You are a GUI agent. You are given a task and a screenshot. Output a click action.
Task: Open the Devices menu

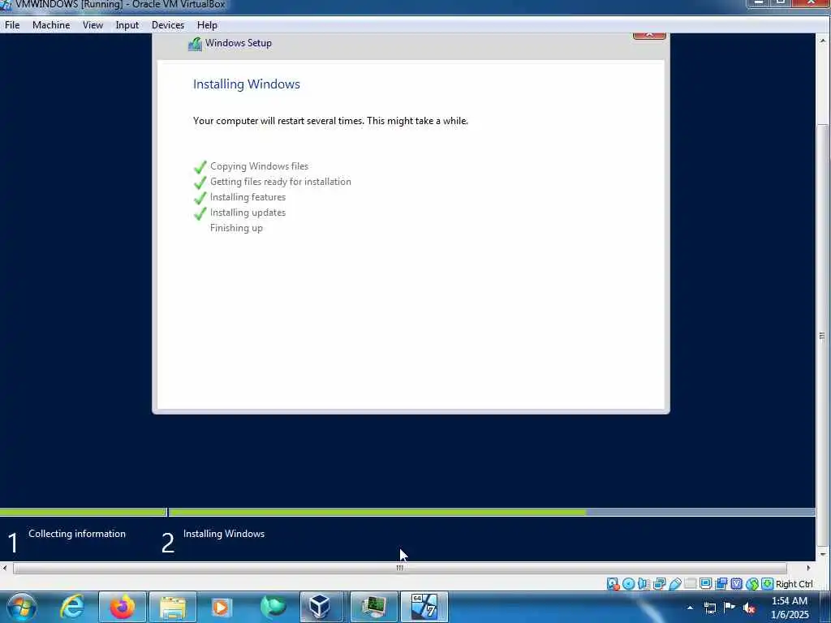(168, 25)
